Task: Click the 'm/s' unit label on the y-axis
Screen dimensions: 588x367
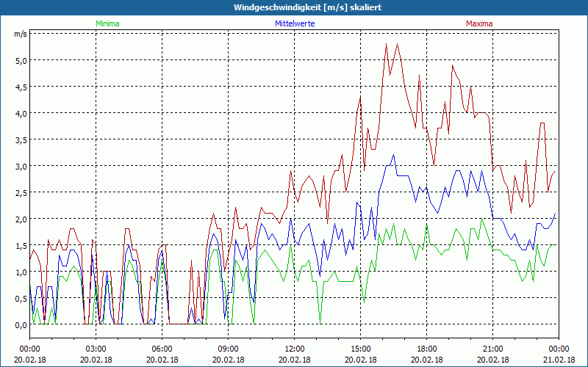Action: click(21, 34)
